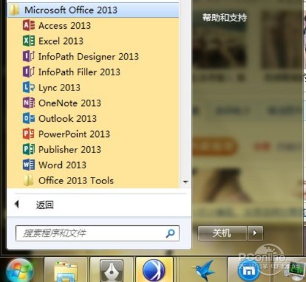Click the 关机 shutdown button
The height and width of the screenshot is (282, 306).
tap(222, 233)
